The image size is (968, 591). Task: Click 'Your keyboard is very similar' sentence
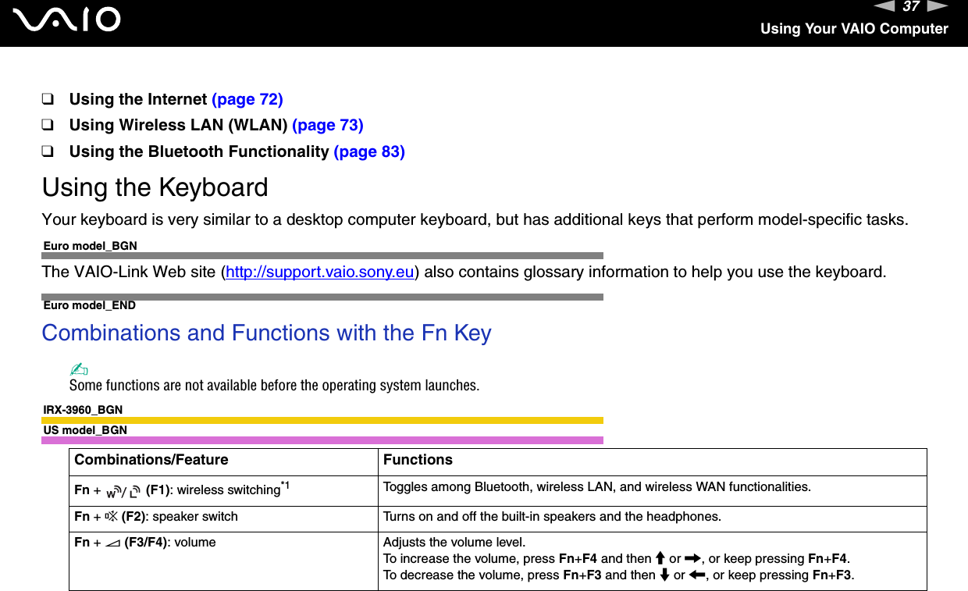point(475,219)
